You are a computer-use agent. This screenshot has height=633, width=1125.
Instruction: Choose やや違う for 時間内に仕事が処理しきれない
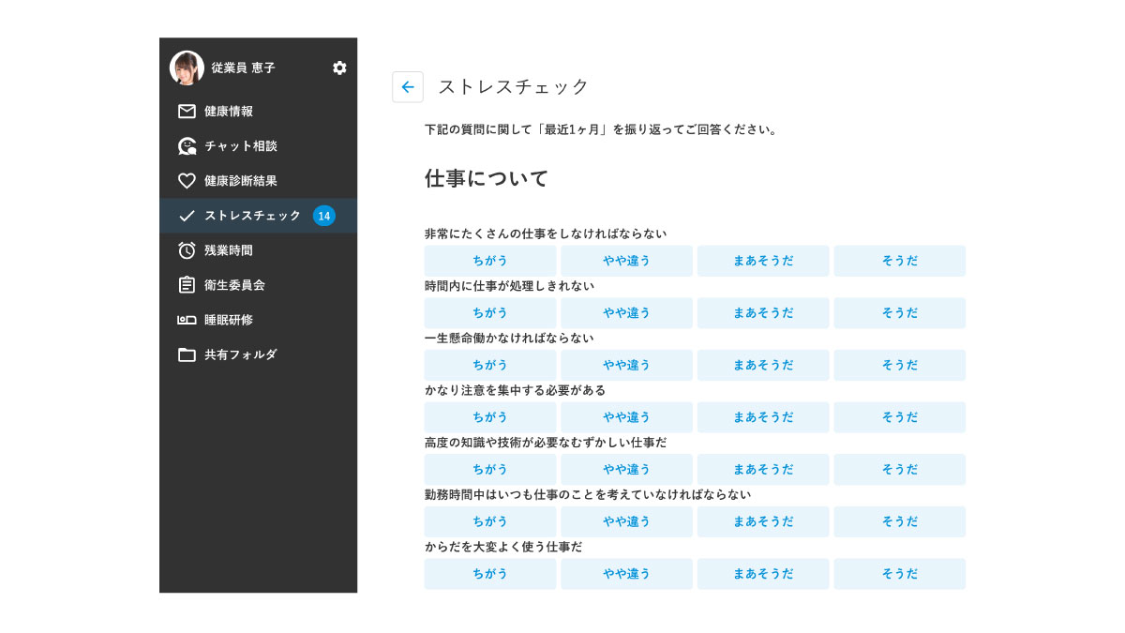(626, 313)
